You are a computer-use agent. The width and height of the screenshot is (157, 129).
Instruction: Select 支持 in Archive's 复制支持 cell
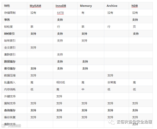click(110, 103)
